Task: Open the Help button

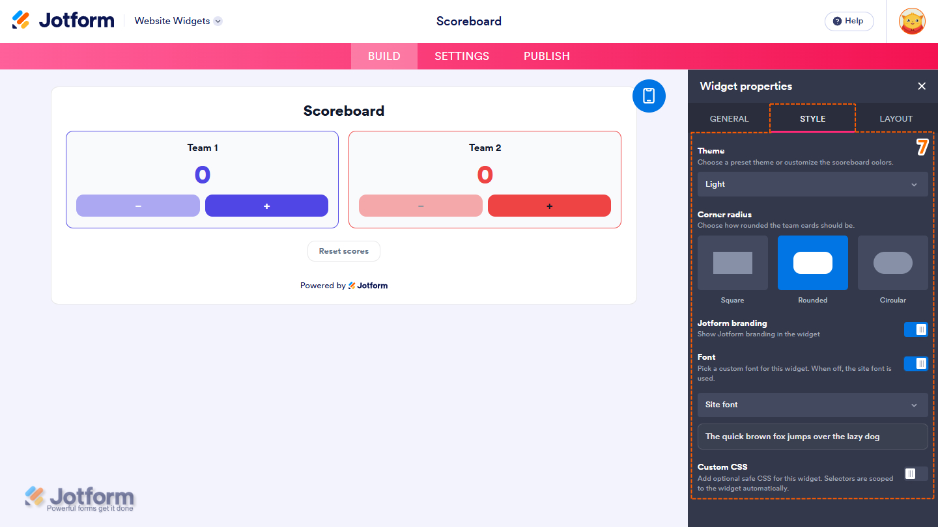Action: pos(849,21)
